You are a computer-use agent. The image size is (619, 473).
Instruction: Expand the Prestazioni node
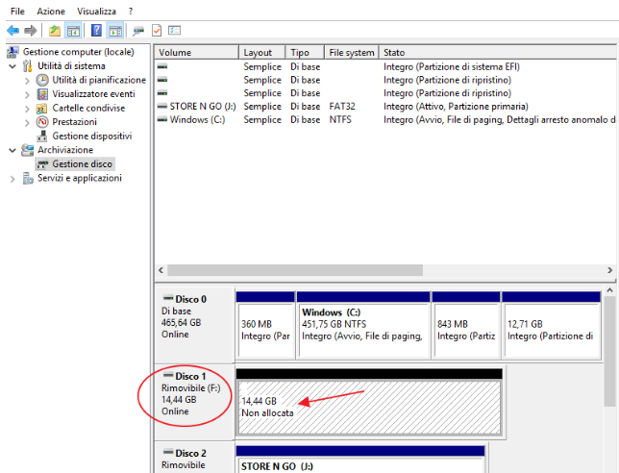click(x=27, y=123)
